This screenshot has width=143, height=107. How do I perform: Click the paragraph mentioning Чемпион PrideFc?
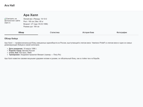coord(68,44)
